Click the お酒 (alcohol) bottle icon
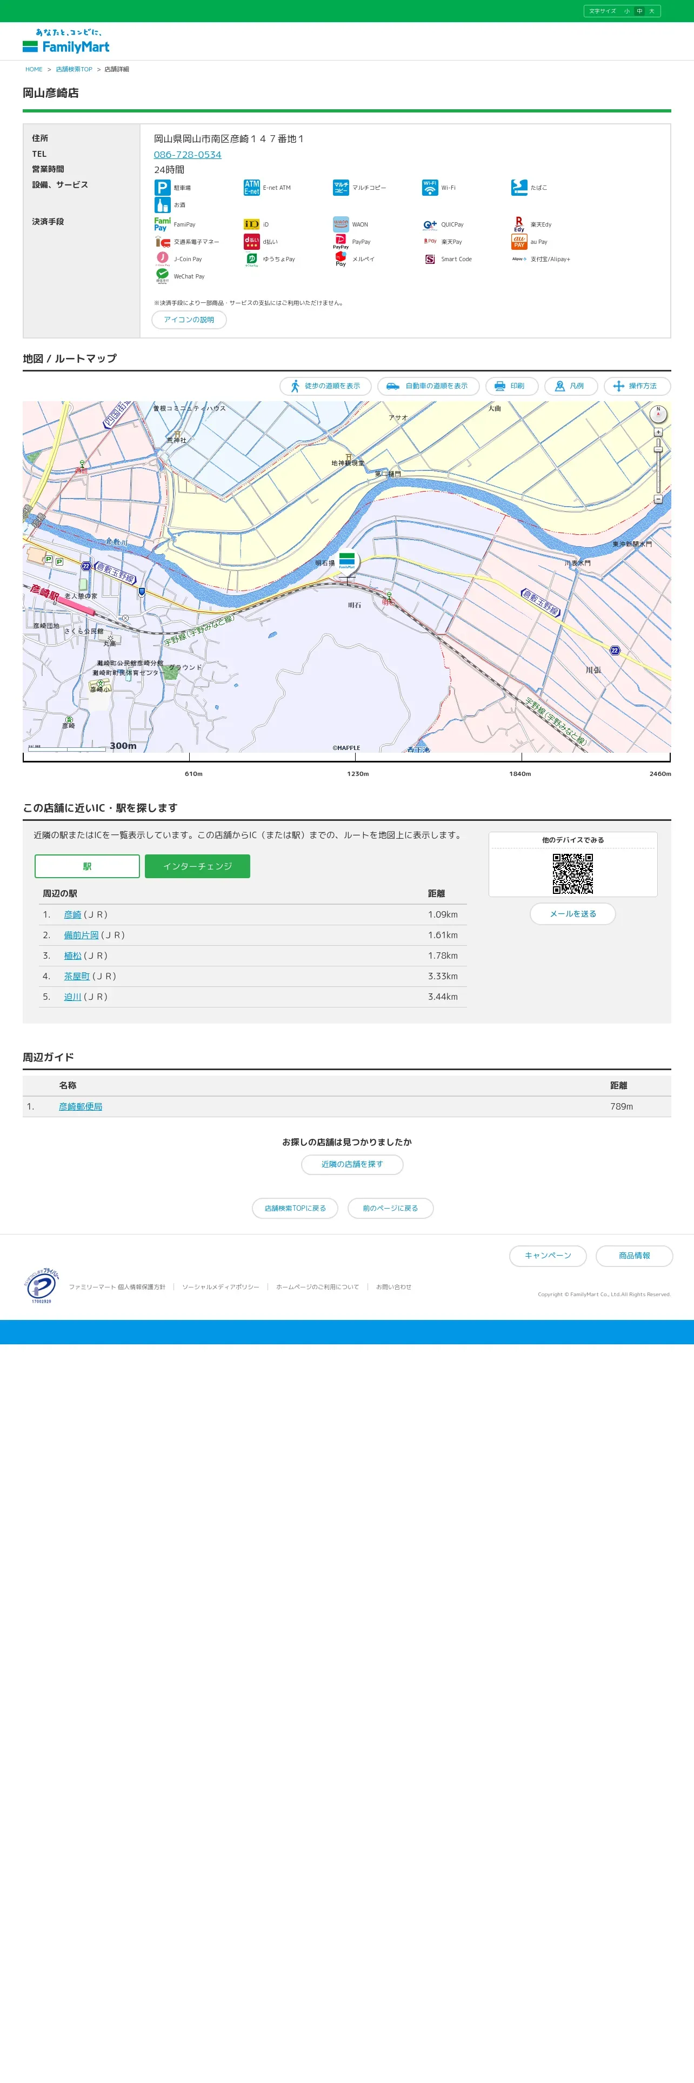The height and width of the screenshot is (2083, 694). tap(162, 204)
